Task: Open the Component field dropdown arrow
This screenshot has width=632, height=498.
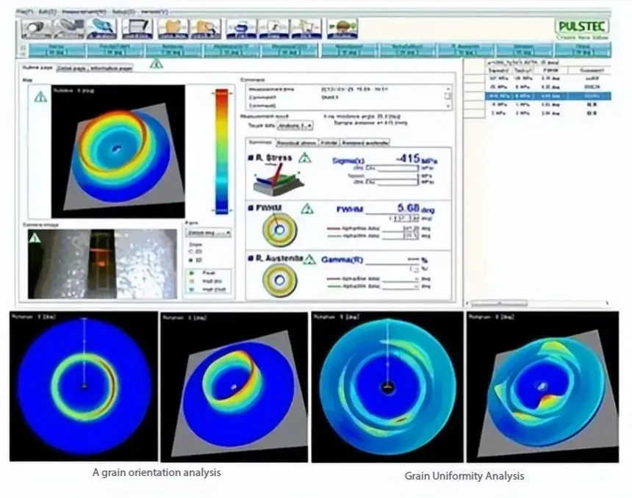Action: [448, 97]
